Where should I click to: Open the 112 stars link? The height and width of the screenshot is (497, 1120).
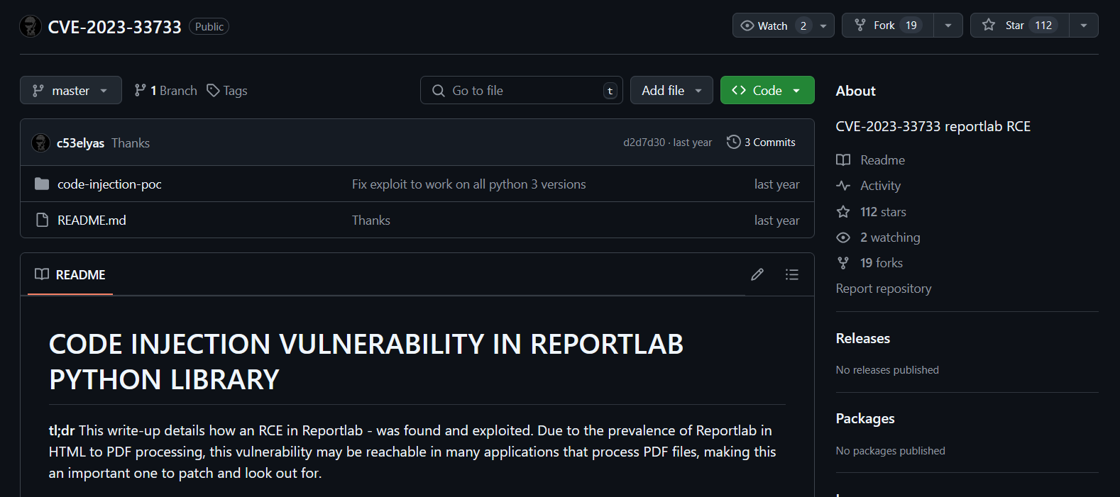(x=883, y=212)
